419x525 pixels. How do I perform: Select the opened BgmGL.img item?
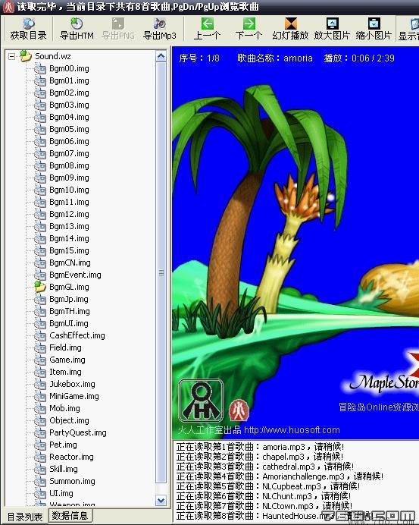pyautogui.click(x=69, y=287)
